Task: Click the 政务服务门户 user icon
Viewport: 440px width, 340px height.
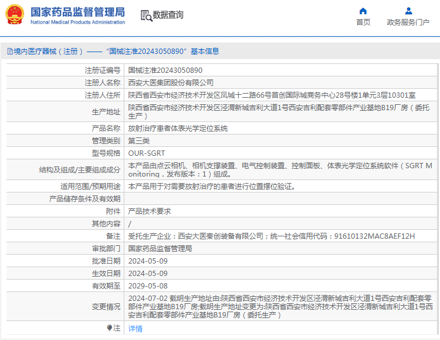Action: pos(409,11)
